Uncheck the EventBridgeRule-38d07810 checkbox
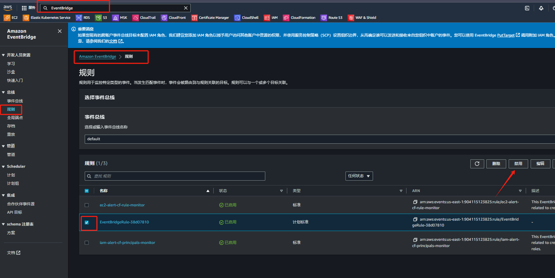Image resolution: width=555 pixels, height=278 pixels. click(x=87, y=222)
